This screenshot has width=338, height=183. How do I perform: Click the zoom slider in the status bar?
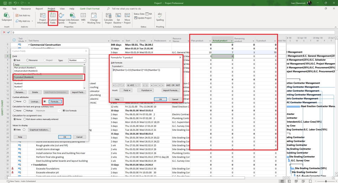coord(326,181)
